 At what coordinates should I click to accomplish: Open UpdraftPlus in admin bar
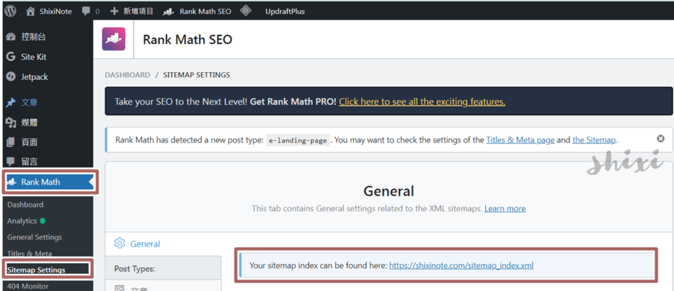click(x=285, y=12)
